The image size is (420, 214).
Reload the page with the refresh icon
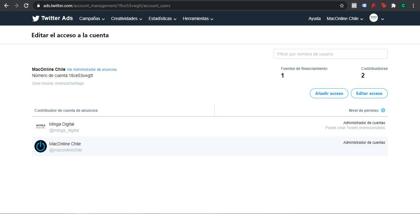26,6
